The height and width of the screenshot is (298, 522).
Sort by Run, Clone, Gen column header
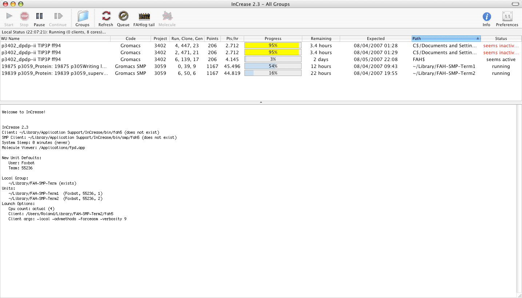click(x=187, y=39)
